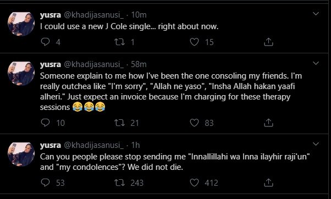Open the 58m timestamp link
Screen dimensions: 331x199
point(139,64)
